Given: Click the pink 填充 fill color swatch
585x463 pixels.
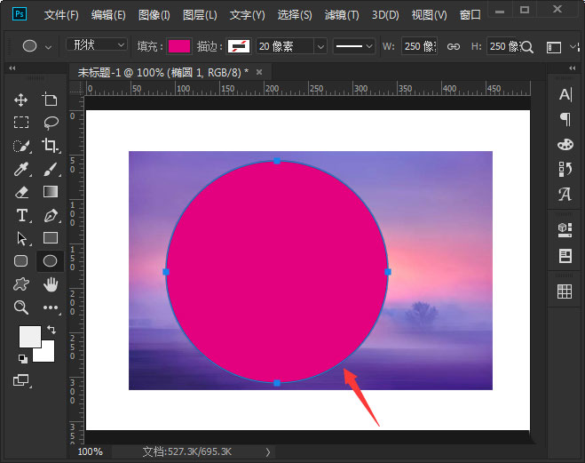Looking at the screenshot, I should [179, 46].
